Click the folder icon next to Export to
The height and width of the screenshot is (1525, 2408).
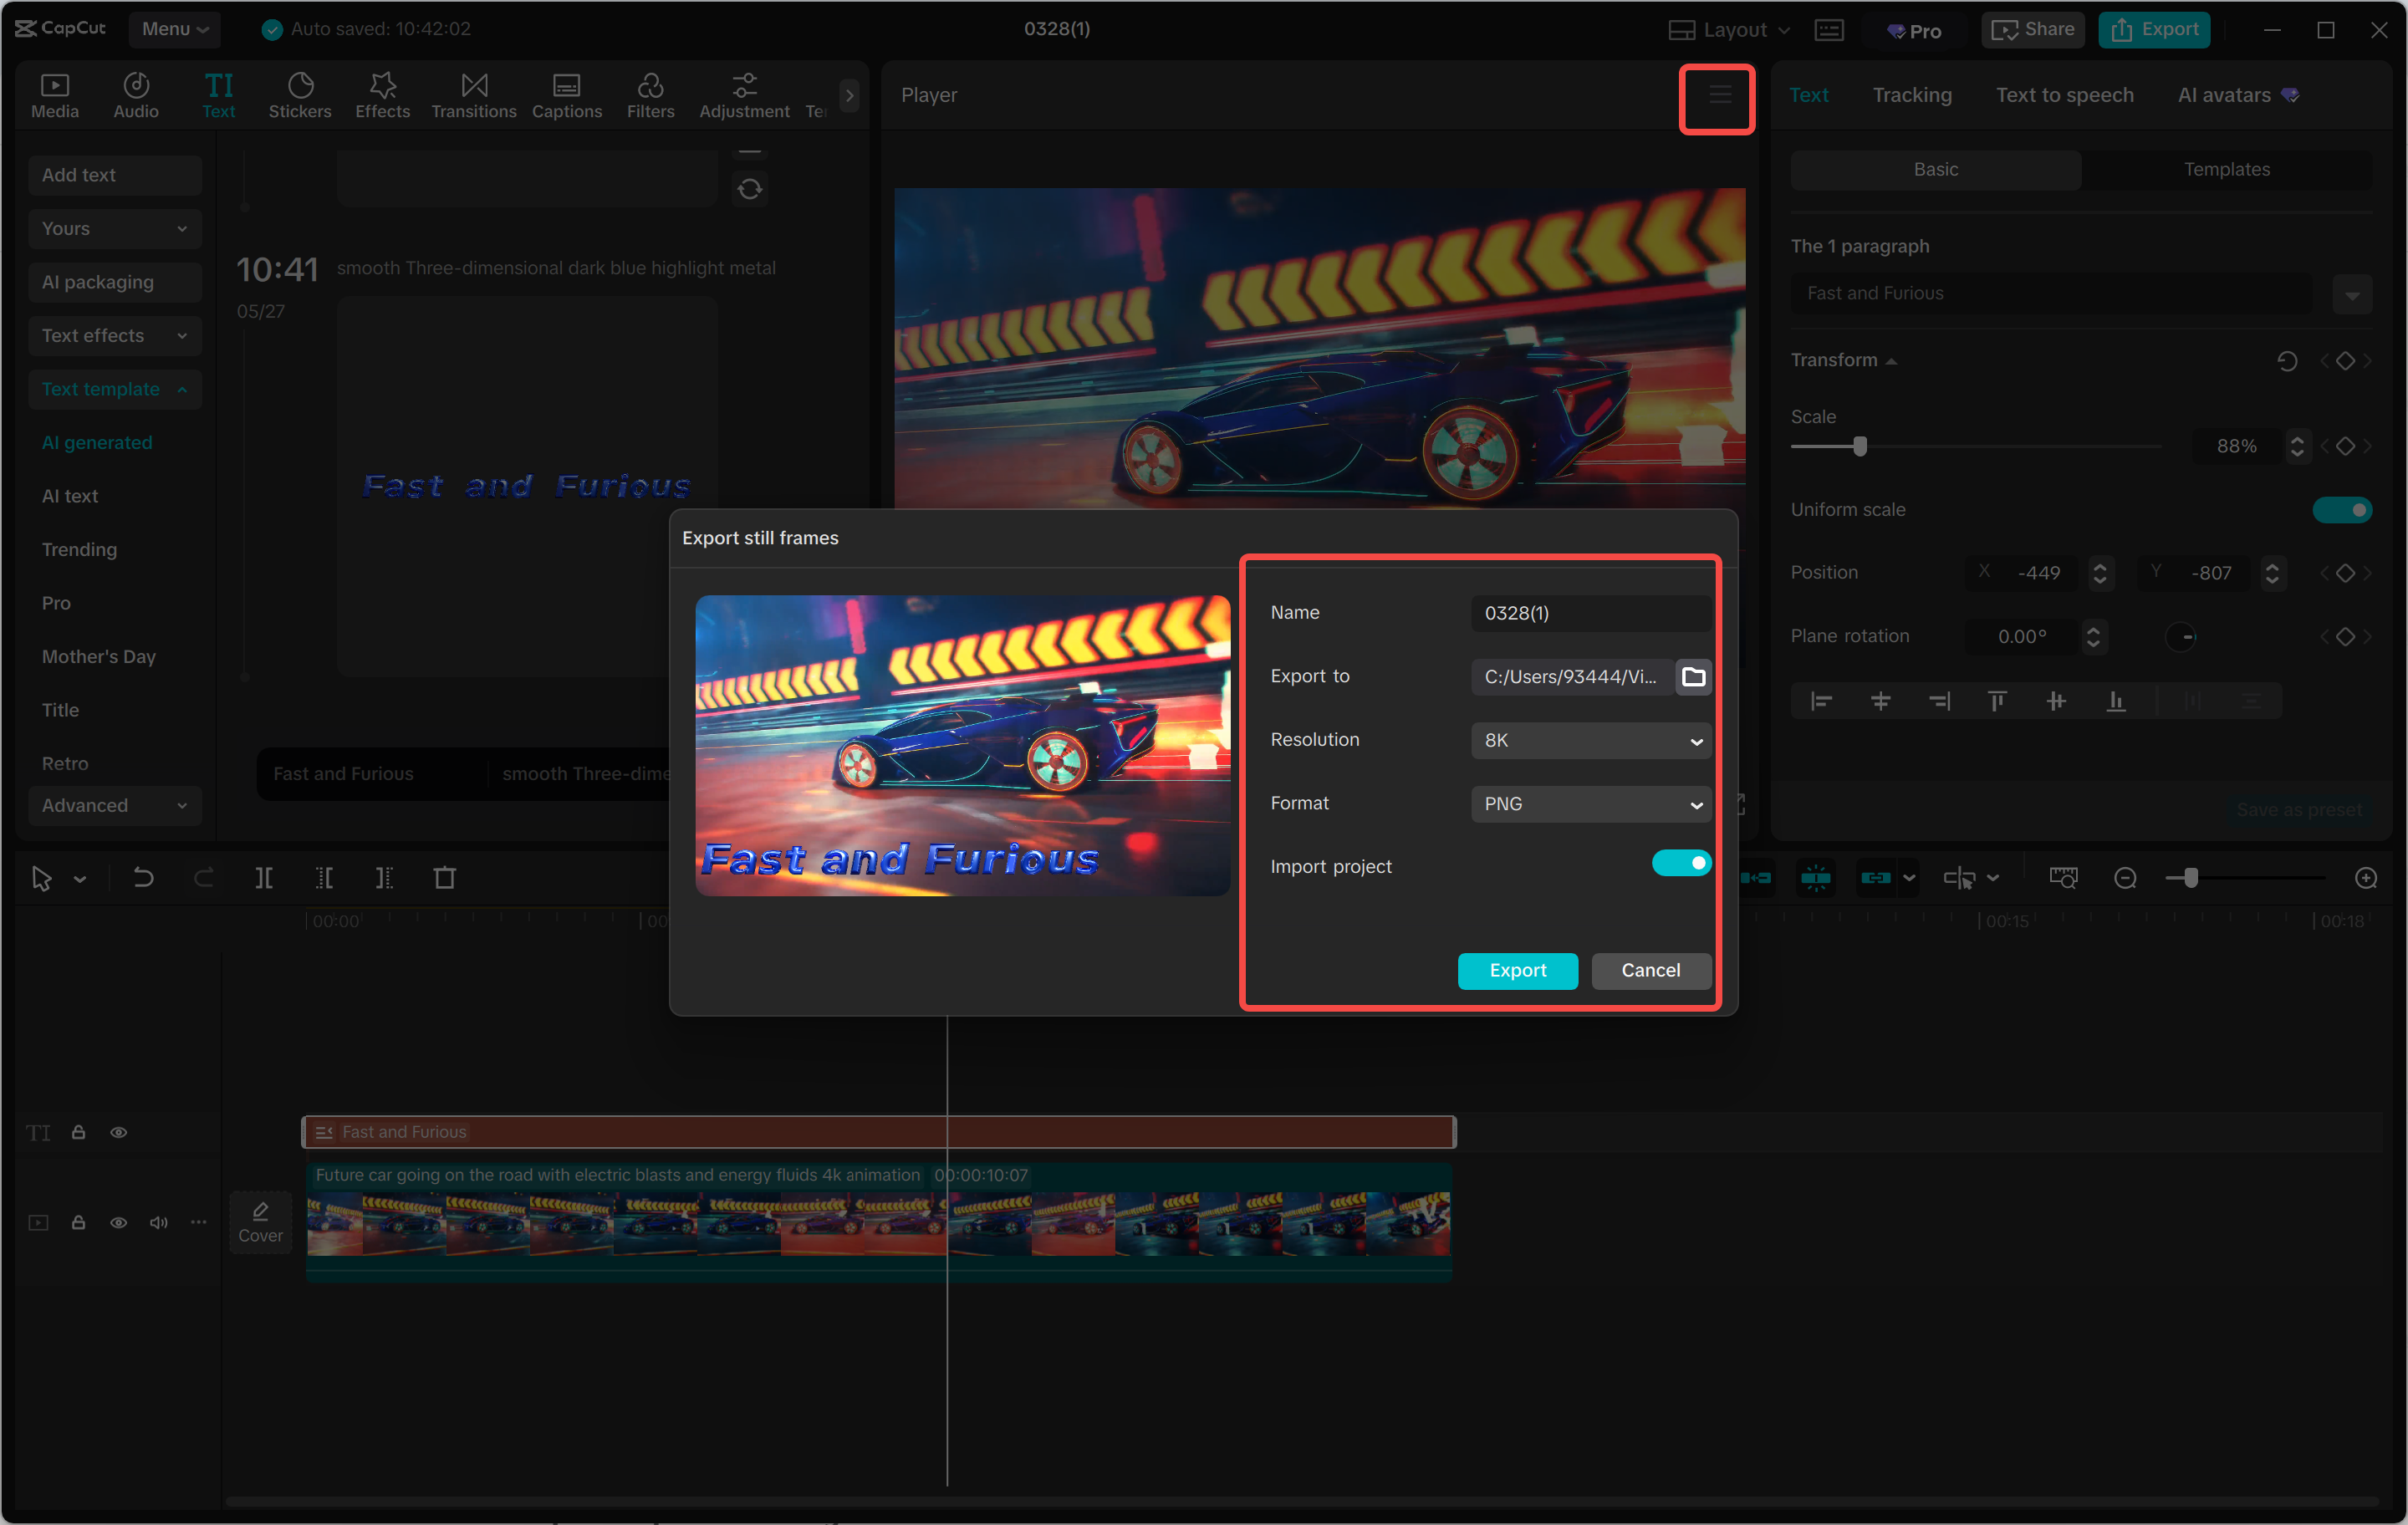1694,676
